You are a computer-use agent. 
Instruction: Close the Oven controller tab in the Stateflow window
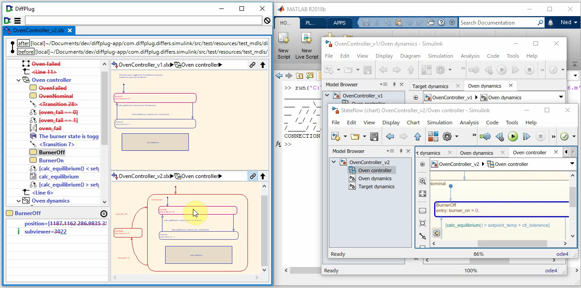pyautogui.click(x=555, y=152)
